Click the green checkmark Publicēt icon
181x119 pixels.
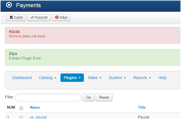click(x=32, y=17)
